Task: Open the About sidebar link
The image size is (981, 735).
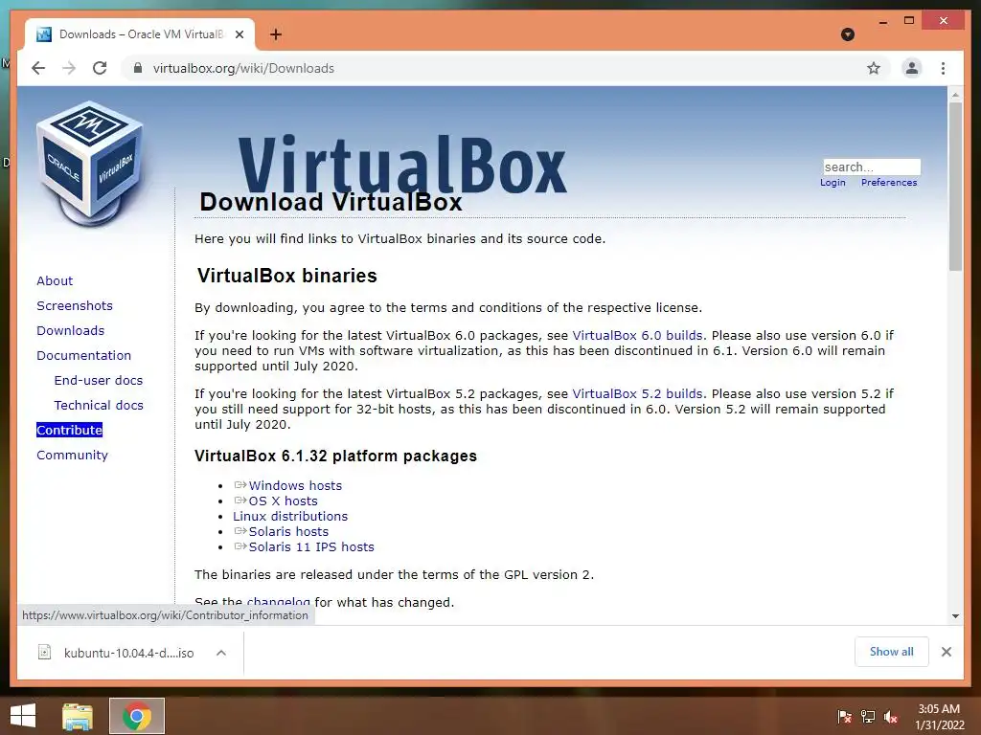Action: point(55,280)
